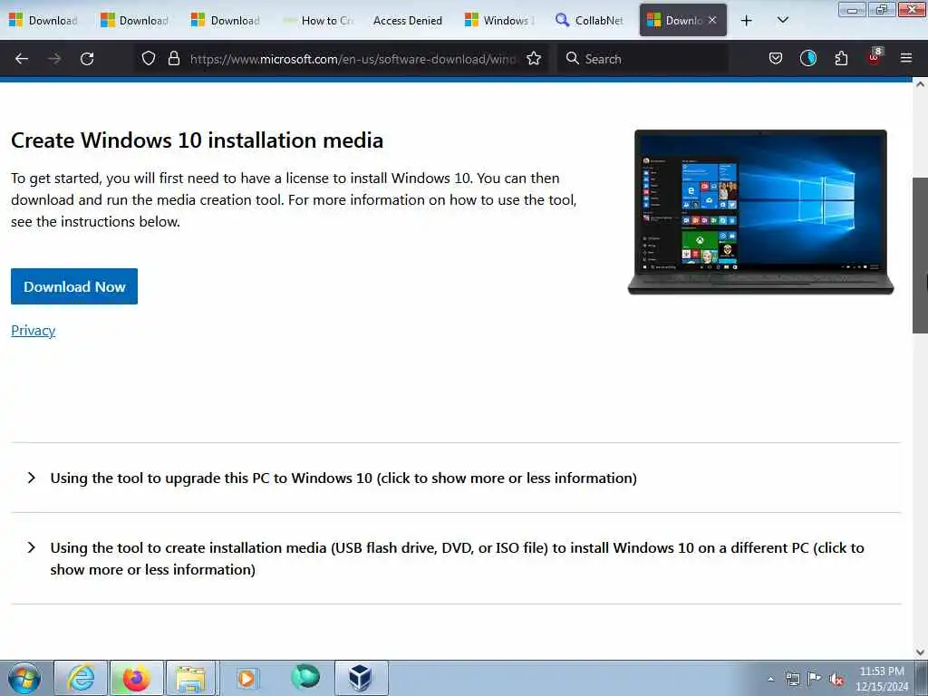Click the page scrollbar down arrow
This screenshot has height=696, width=928.
[920, 652]
